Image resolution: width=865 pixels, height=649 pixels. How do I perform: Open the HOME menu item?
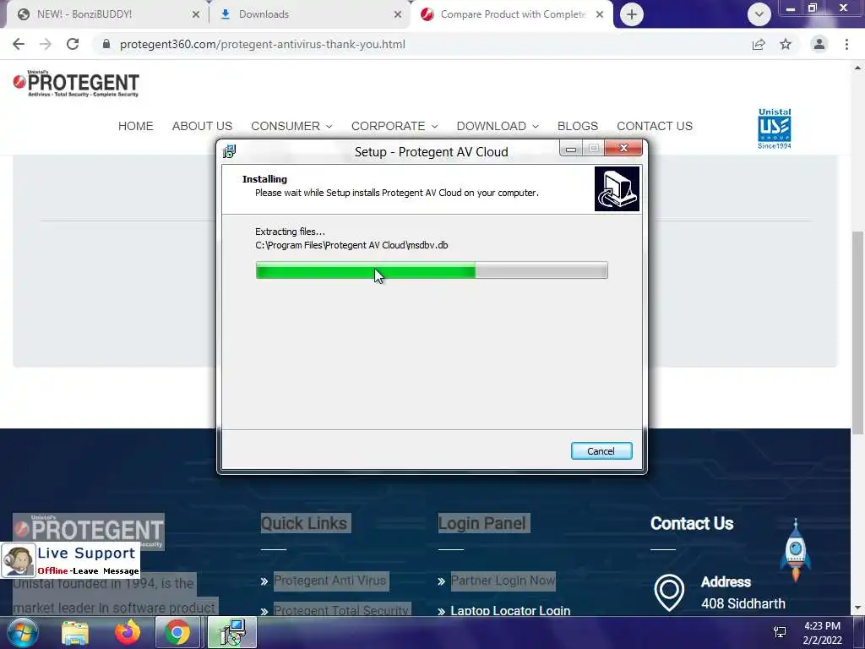[x=136, y=126]
